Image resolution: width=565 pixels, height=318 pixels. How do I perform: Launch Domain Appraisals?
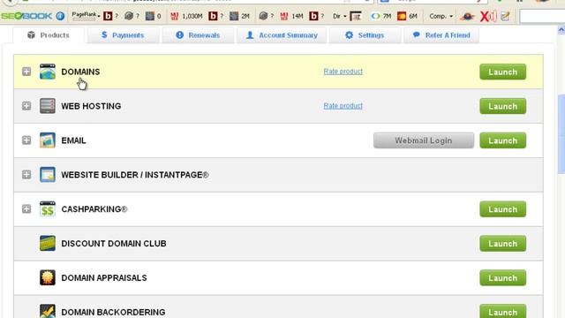[x=502, y=278]
